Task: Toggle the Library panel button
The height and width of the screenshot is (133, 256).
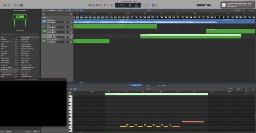Action: coord(2,5)
